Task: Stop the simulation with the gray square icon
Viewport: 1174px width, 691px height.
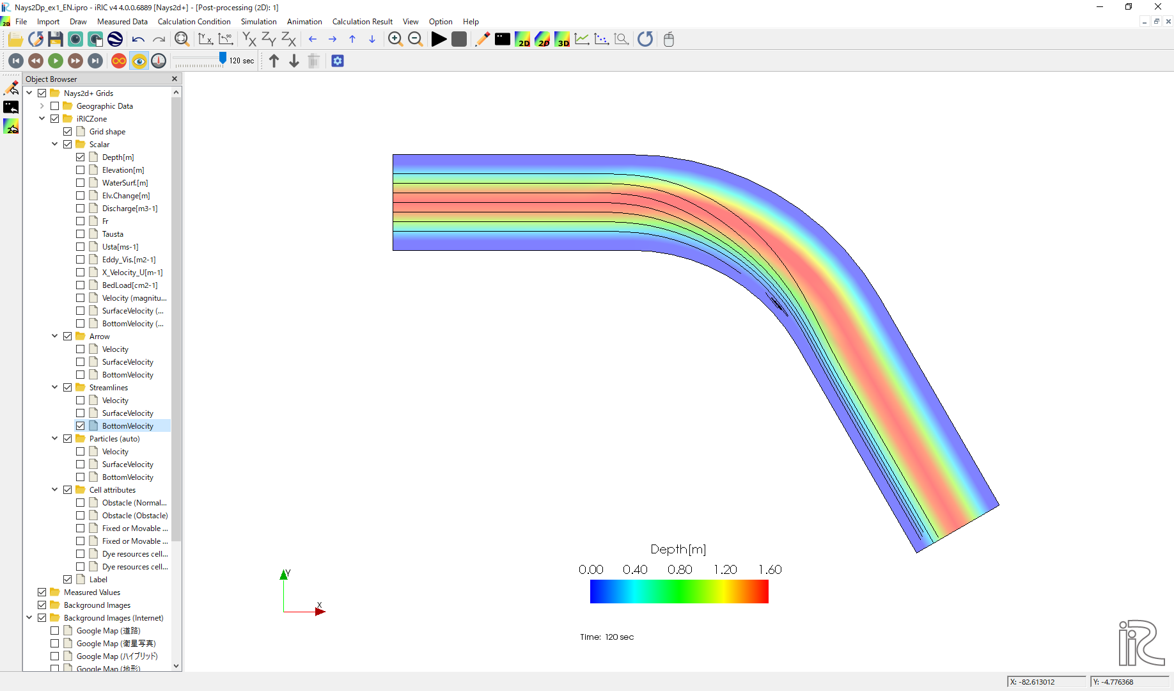Action: 458,39
